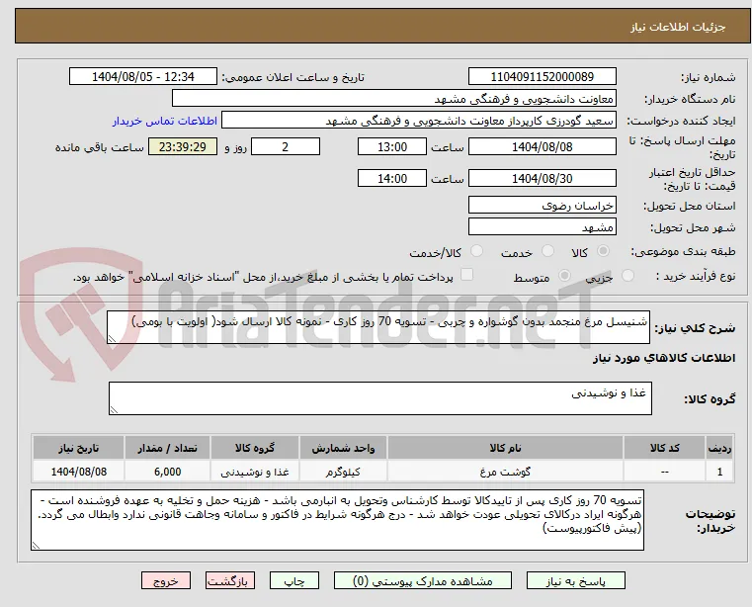Click the واحد شمارش column header
The image size is (752, 607).
click(343, 448)
